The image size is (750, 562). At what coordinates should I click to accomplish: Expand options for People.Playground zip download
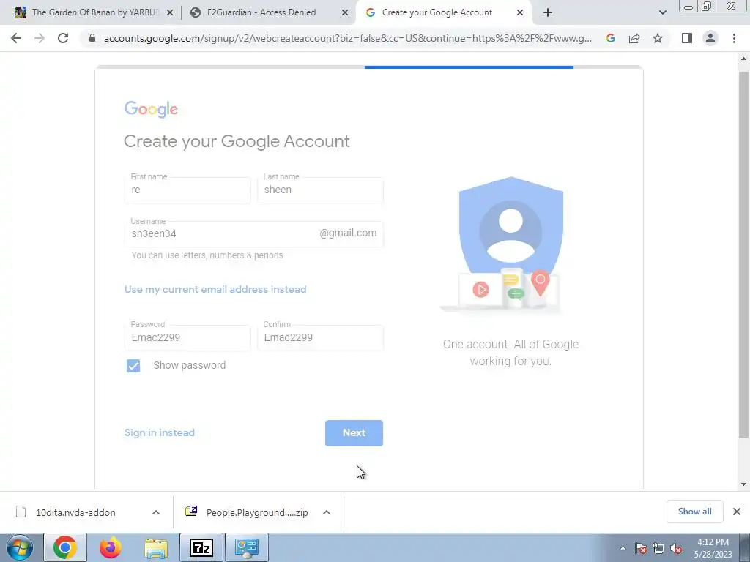[327, 512]
